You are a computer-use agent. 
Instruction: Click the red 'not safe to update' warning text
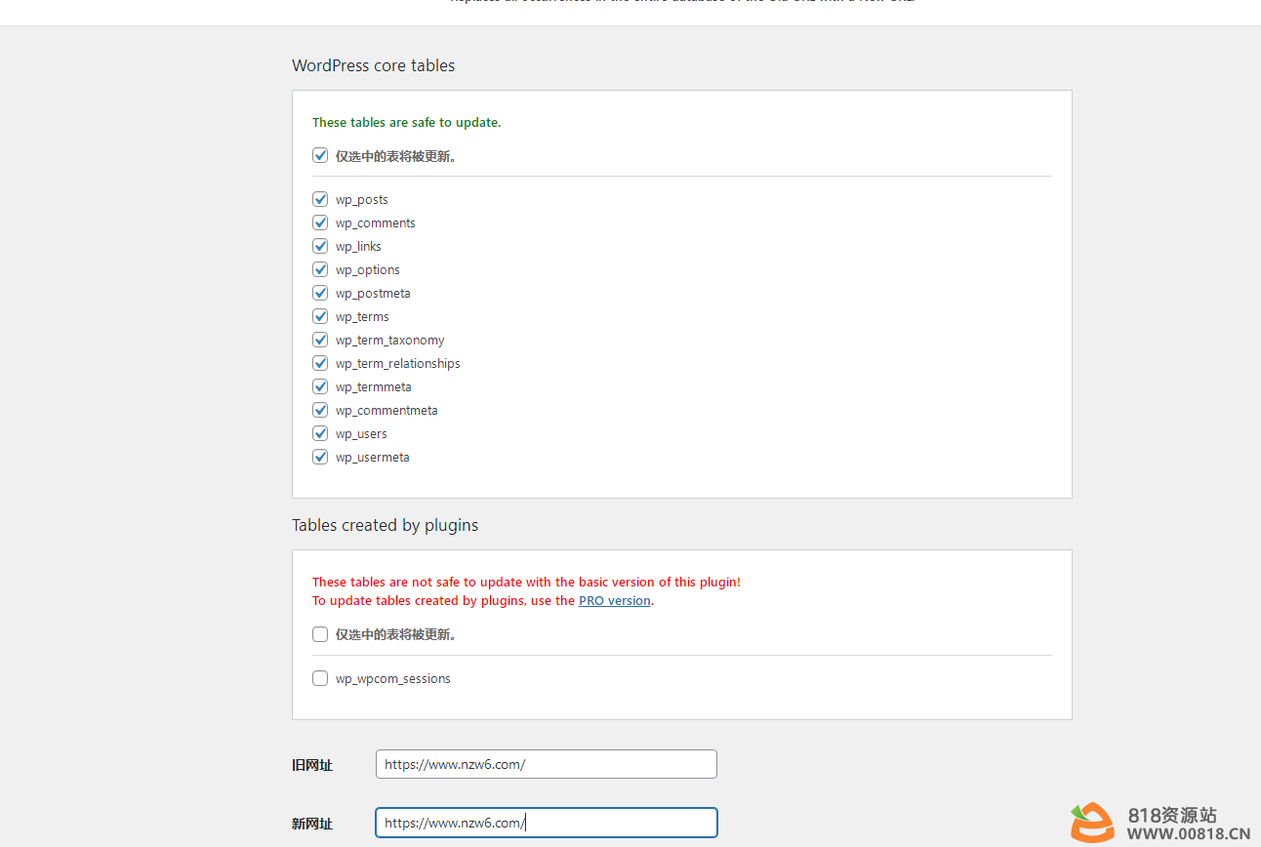pyautogui.click(x=526, y=583)
